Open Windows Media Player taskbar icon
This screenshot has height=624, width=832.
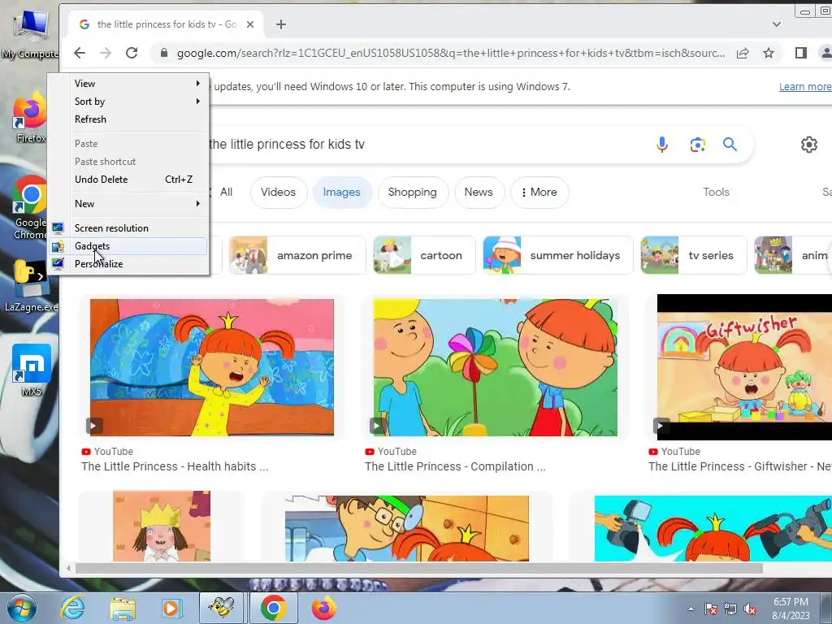[x=171, y=608]
